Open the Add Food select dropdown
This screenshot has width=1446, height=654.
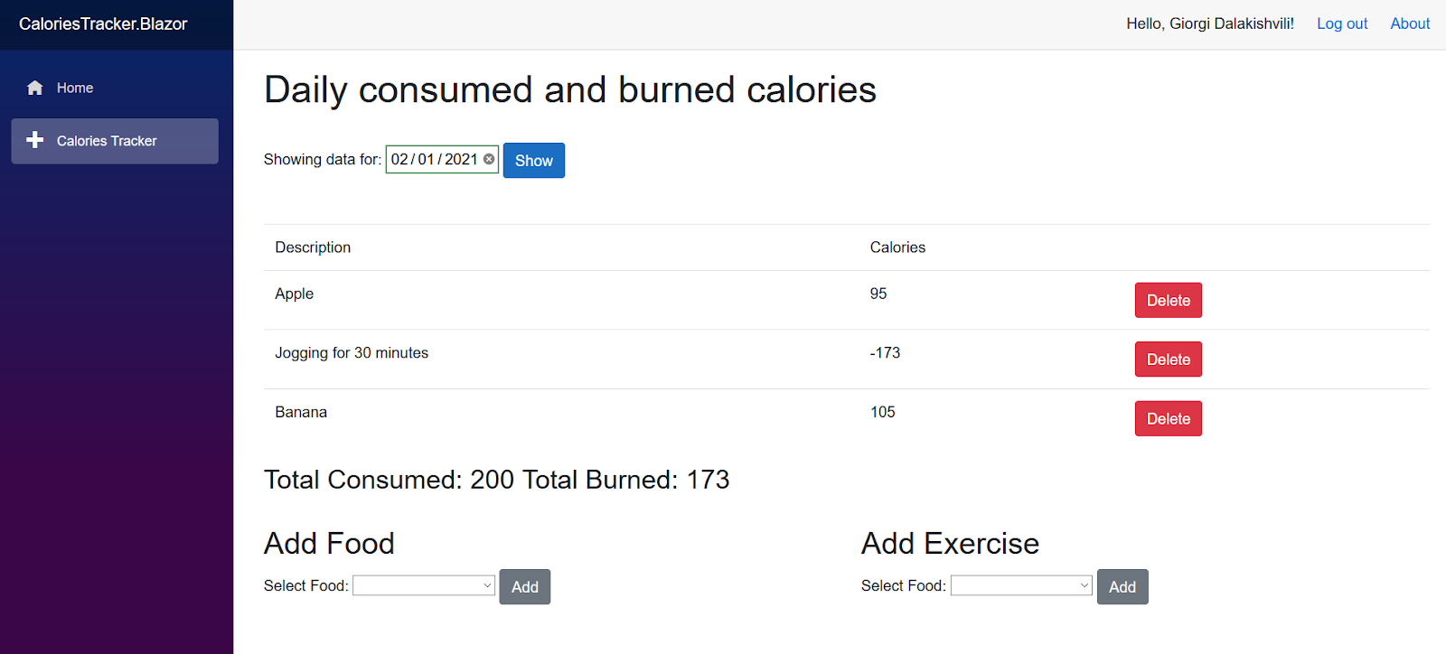(423, 585)
